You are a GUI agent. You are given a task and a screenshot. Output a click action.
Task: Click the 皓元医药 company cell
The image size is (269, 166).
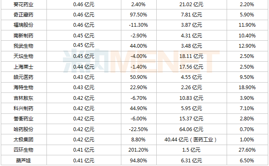23,77
